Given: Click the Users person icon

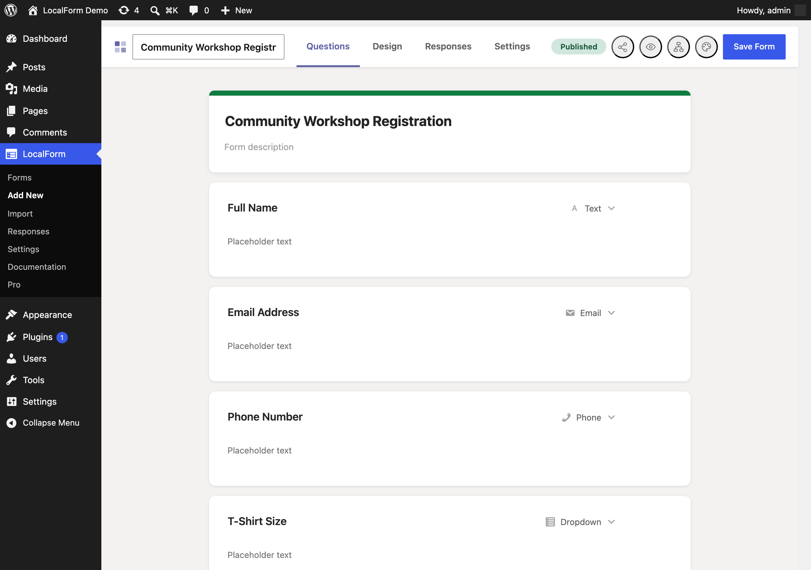Looking at the screenshot, I should click(11, 358).
